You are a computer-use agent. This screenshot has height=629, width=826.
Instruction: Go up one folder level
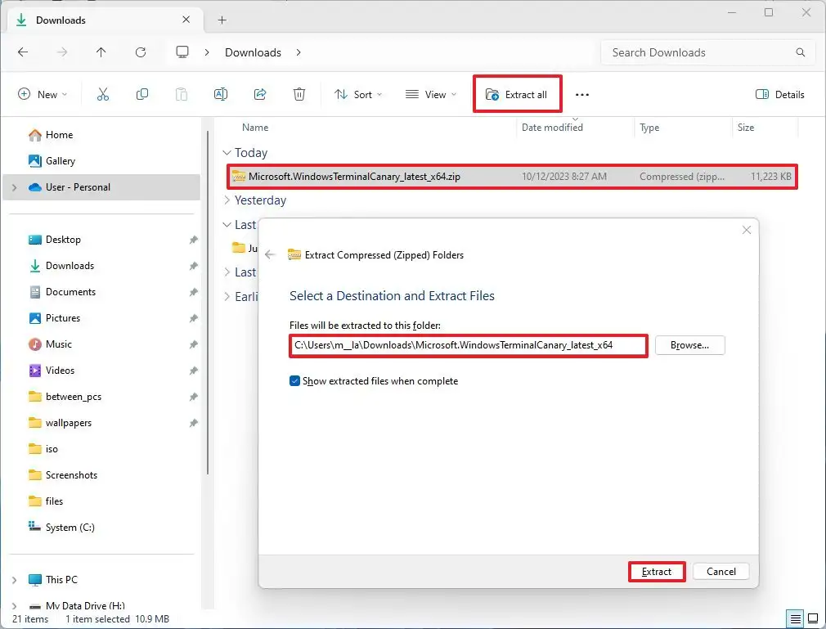(x=99, y=52)
